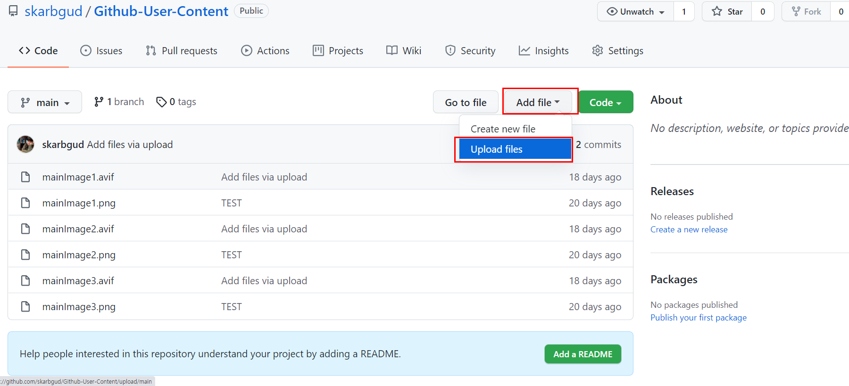
Task: Open the Add file dropdown
Action: point(538,102)
